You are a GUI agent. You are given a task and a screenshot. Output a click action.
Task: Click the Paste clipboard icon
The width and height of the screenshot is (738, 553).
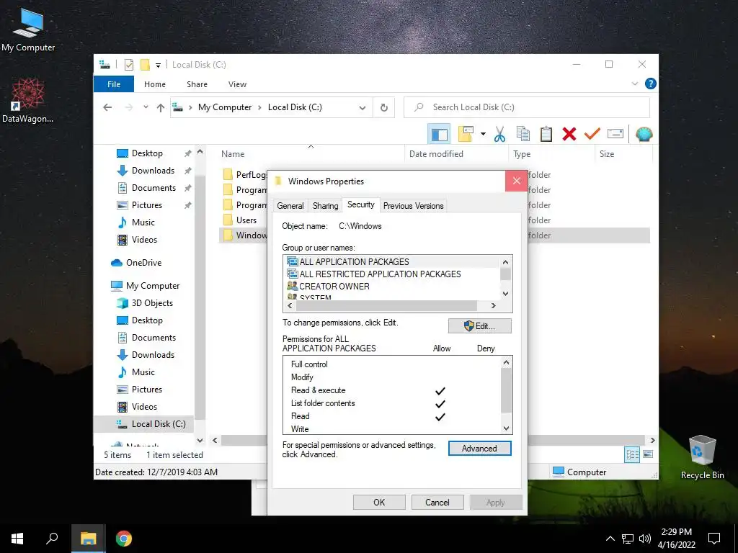pyautogui.click(x=546, y=135)
